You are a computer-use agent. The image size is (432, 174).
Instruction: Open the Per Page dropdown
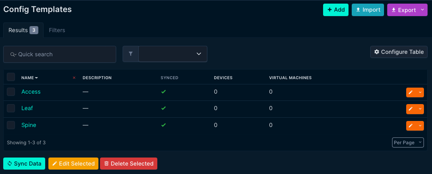point(408,143)
